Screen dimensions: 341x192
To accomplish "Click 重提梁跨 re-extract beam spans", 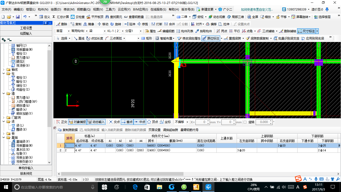I will [x=233, y=38].
